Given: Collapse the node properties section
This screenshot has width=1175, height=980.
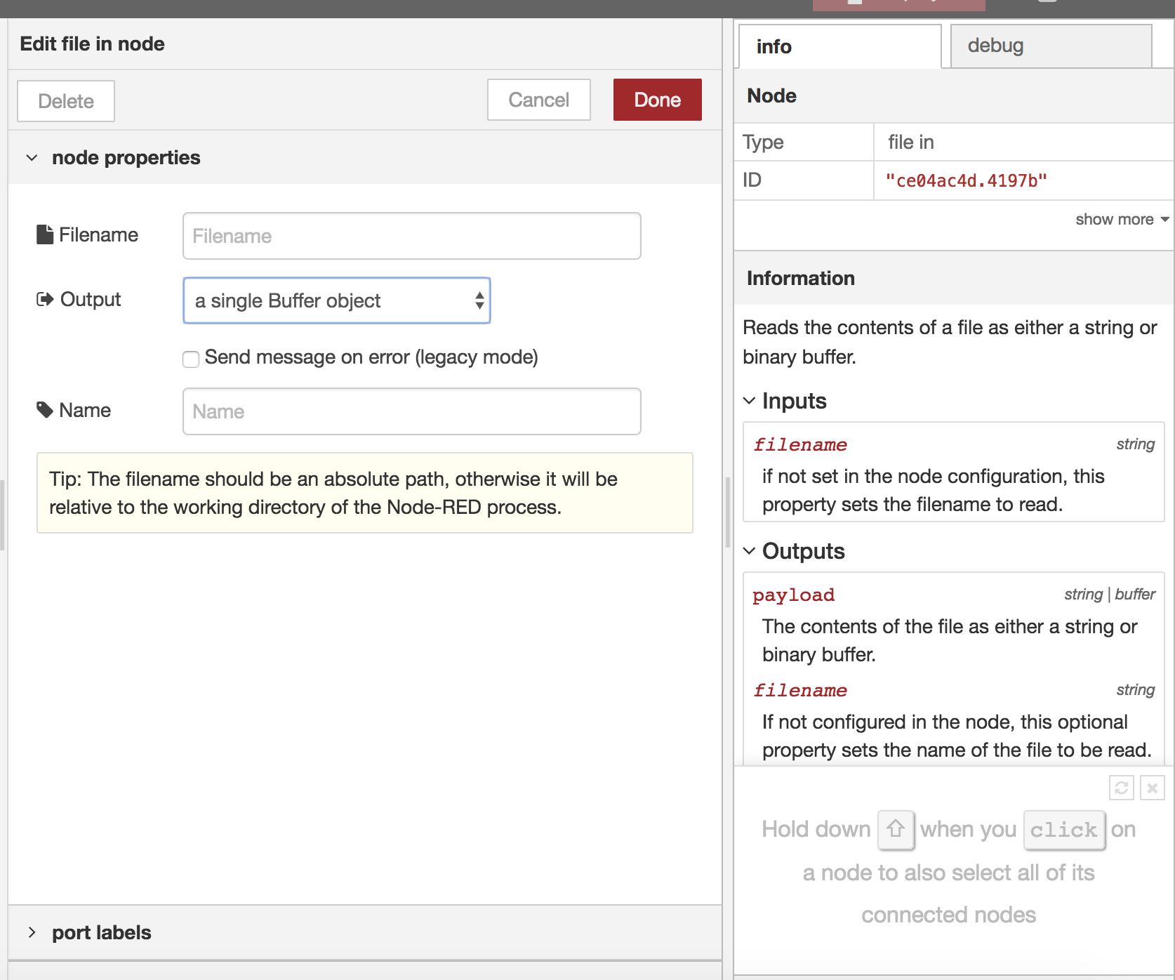Looking at the screenshot, I should 32,157.
